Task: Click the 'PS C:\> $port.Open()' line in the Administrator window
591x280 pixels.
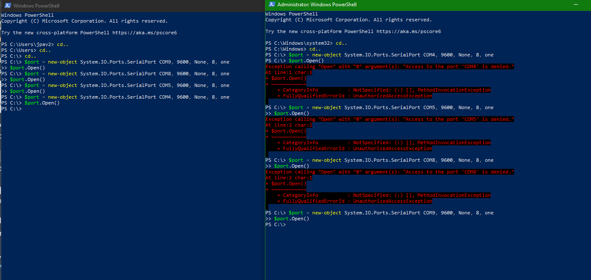Action: click(x=295, y=61)
